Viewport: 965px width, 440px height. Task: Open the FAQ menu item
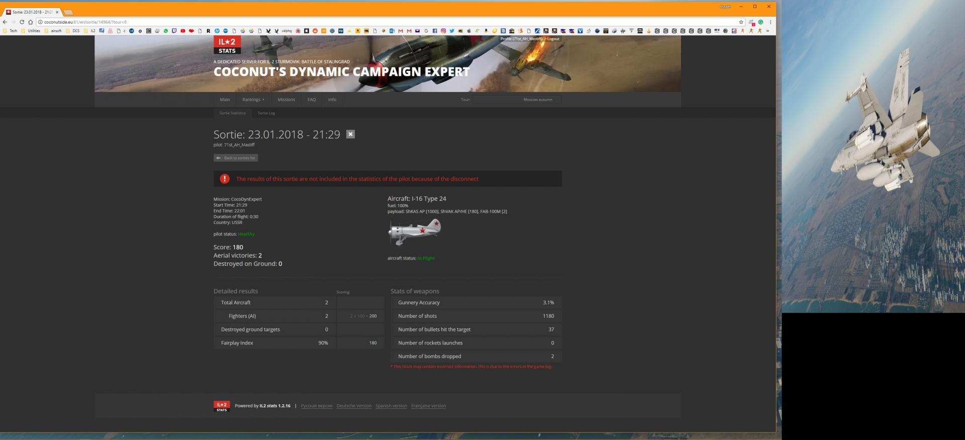click(312, 100)
